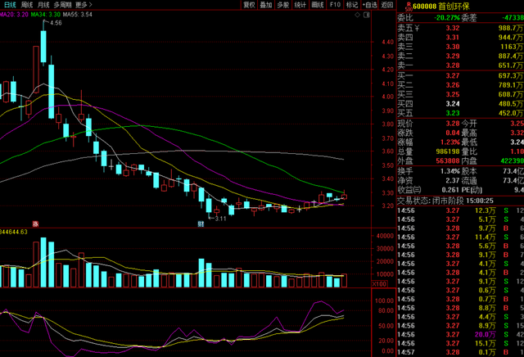Open the 复权 adjustment menu
The image size is (524, 357).
click(x=249, y=5)
